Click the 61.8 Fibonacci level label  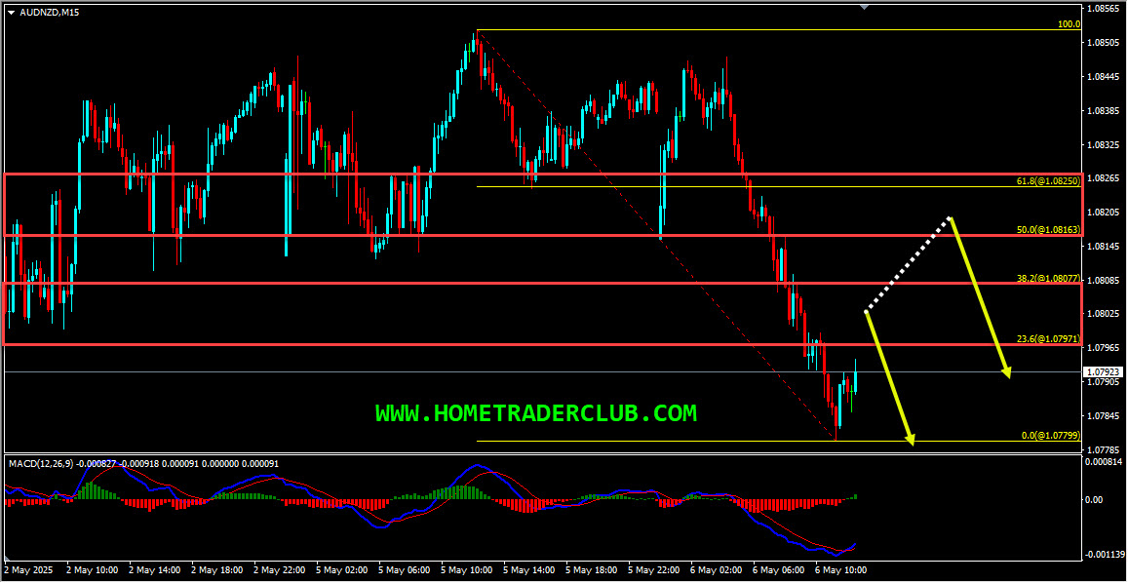[x=1047, y=181]
